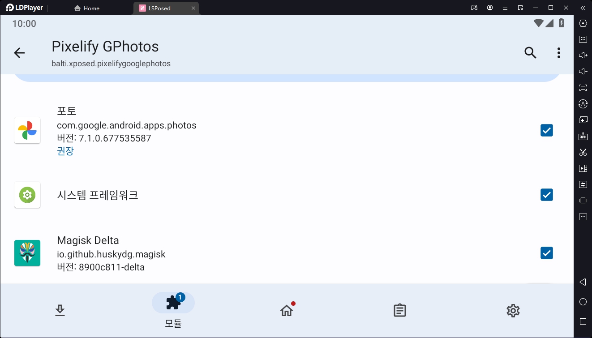Image resolution: width=592 pixels, height=338 pixels.
Task: Click the system framework gear icon
Action: [x=27, y=195]
